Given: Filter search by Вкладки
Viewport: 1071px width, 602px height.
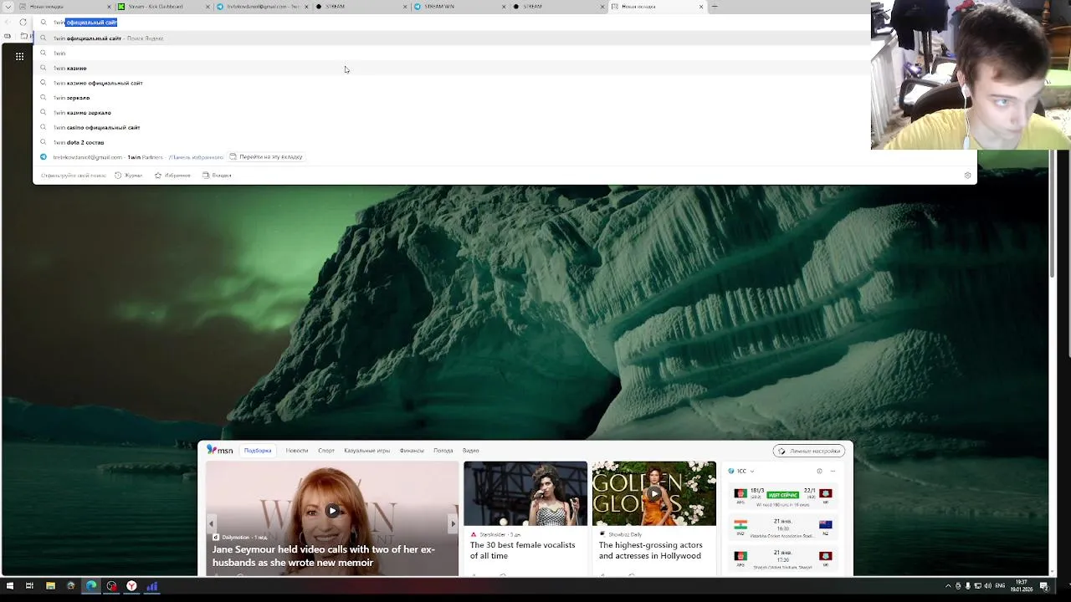Looking at the screenshot, I should [x=217, y=176].
